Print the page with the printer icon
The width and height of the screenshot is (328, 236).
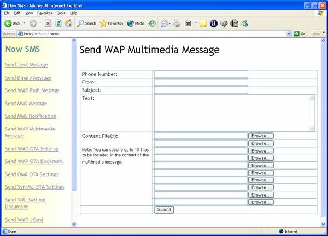(177, 23)
